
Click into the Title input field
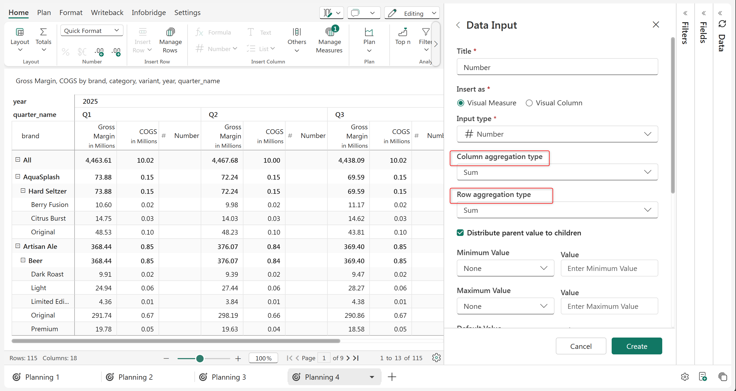click(x=557, y=67)
